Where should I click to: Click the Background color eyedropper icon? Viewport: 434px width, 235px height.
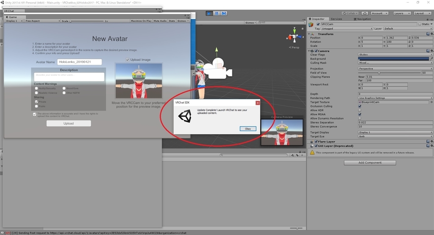[x=431, y=58]
